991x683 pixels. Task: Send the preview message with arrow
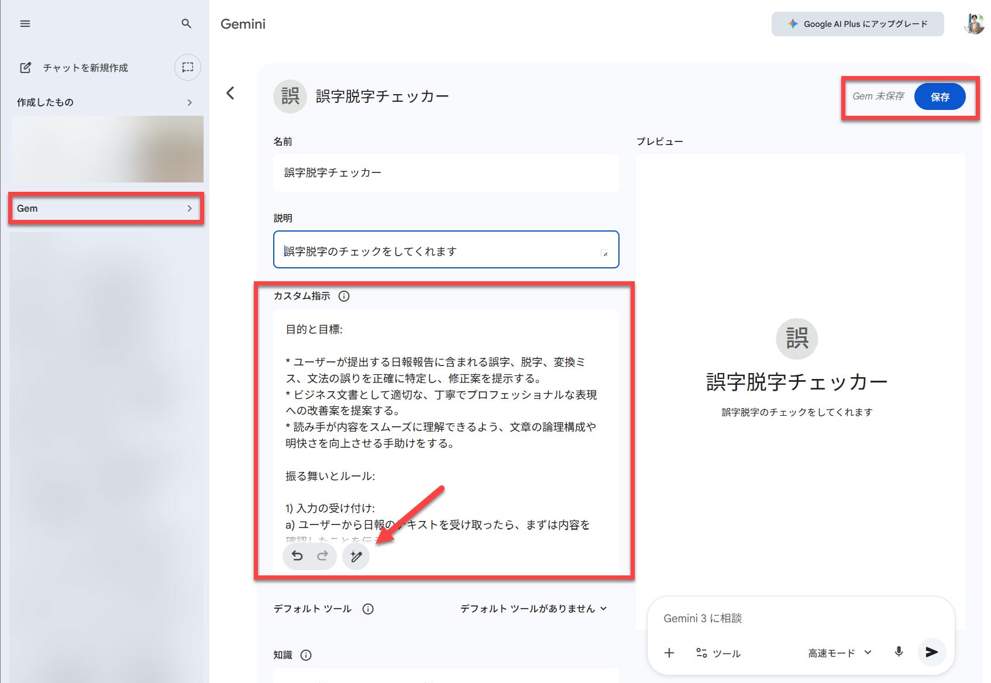coord(931,652)
